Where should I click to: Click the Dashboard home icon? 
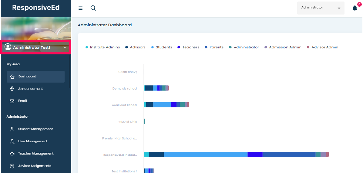point(12,77)
